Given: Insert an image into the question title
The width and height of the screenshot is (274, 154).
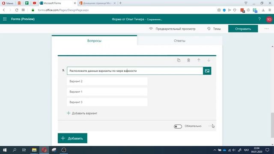Looking at the screenshot, I should [x=207, y=71].
